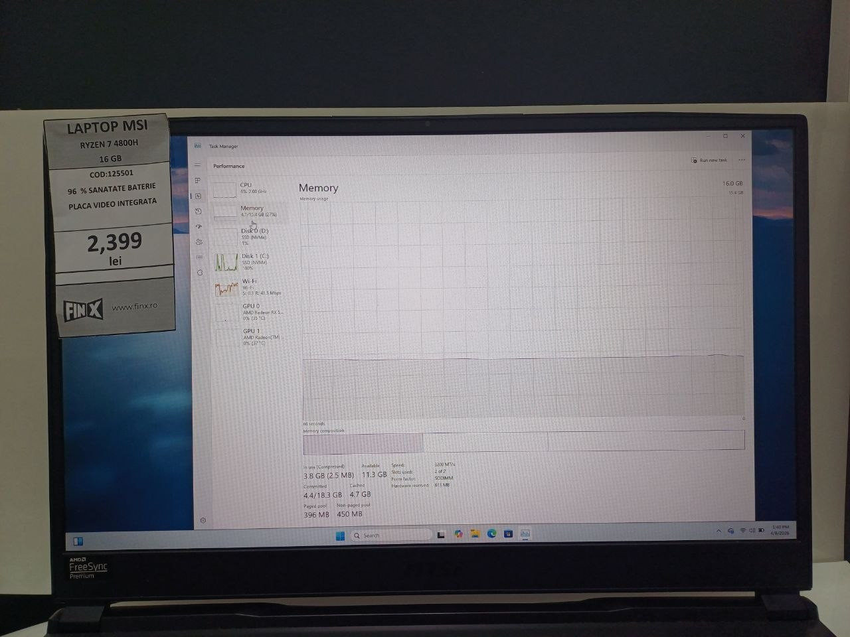Image resolution: width=850 pixels, height=637 pixels.
Task: Expand the hamburger navigation menu
Action: click(x=197, y=165)
